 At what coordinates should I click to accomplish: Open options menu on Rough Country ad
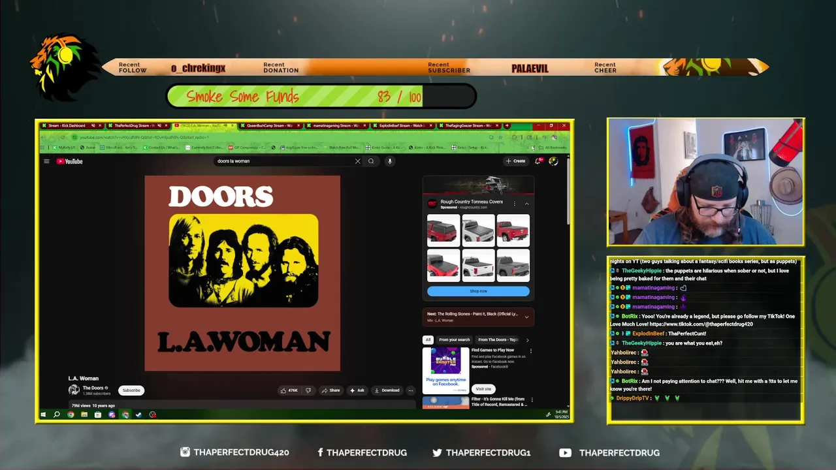tap(514, 204)
